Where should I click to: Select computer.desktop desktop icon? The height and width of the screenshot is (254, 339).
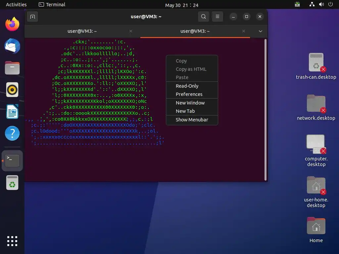click(x=316, y=150)
